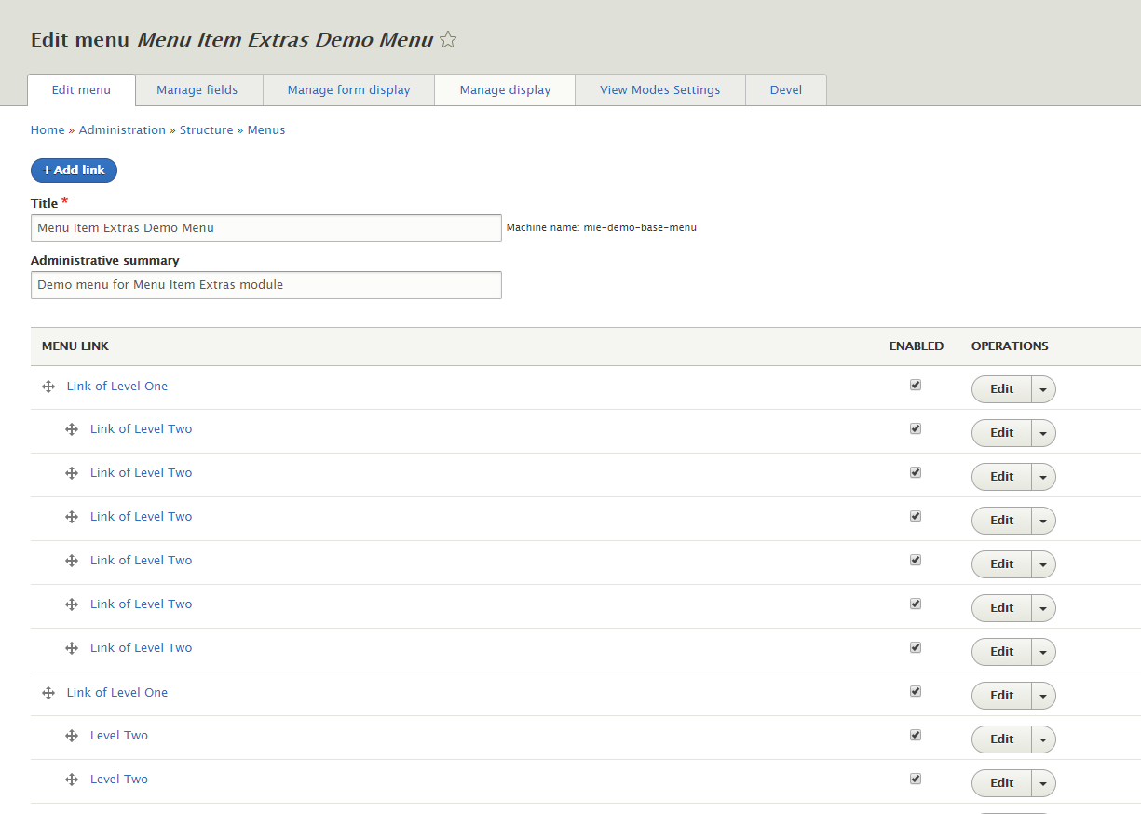Disable the second Link of Level One checkbox

[x=916, y=691]
